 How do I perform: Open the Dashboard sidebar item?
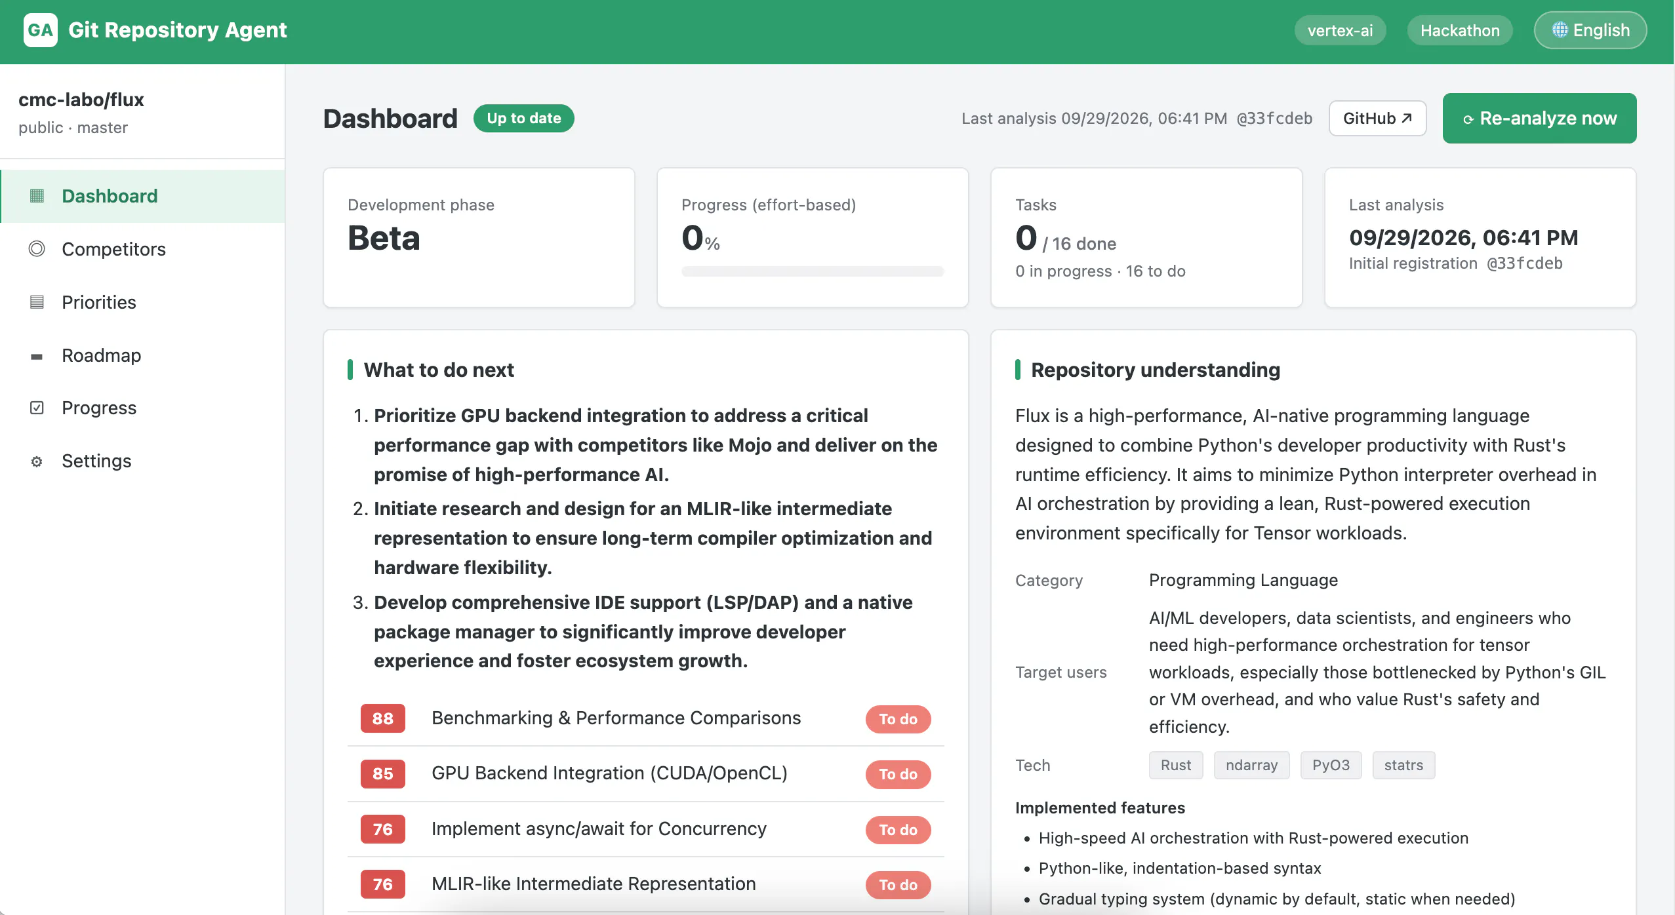click(143, 196)
